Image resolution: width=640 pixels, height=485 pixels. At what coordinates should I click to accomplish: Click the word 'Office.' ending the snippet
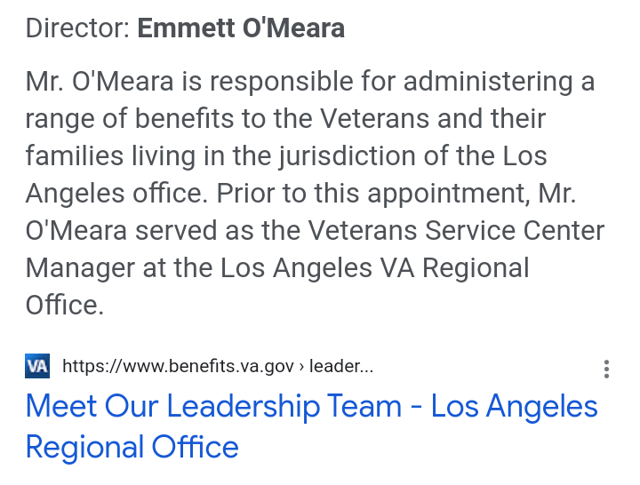[x=65, y=305]
